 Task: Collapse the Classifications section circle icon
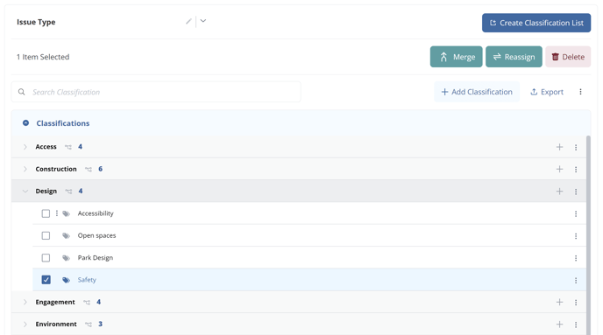25,123
